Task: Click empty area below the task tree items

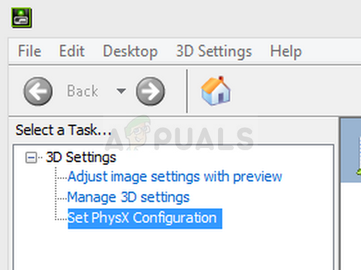Action: (x=173, y=249)
